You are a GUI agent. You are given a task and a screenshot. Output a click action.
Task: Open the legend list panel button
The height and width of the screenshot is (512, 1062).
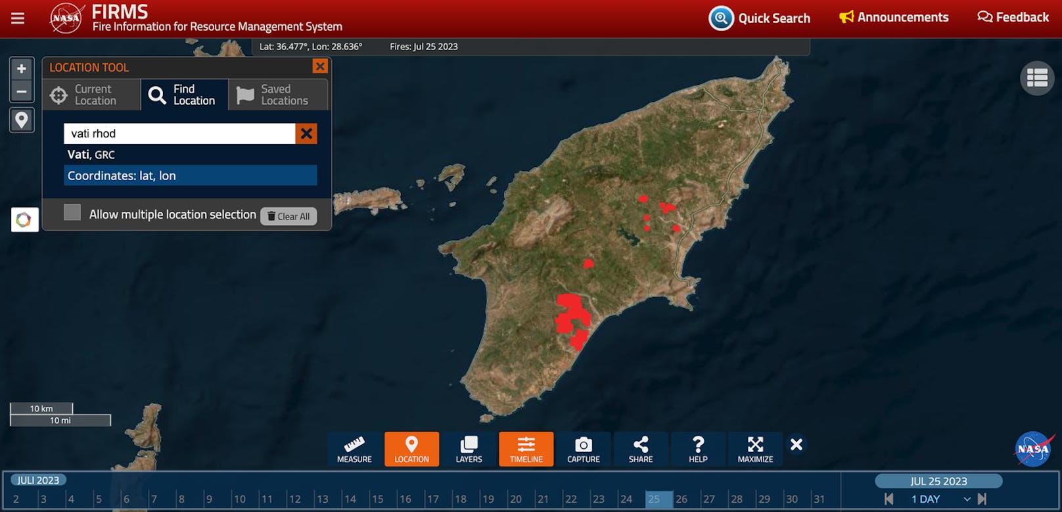tap(1037, 78)
